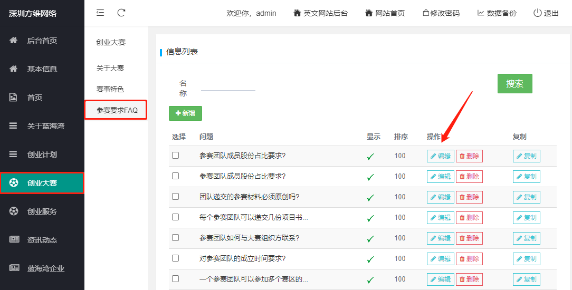Expand the 创业计划 sidebar menu
Screen dimensions: 572x290
42,154
